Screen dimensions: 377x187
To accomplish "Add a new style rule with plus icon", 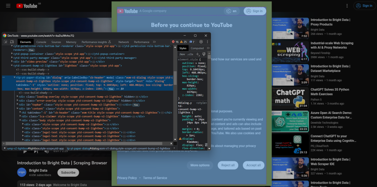I will click(x=198, y=54).
